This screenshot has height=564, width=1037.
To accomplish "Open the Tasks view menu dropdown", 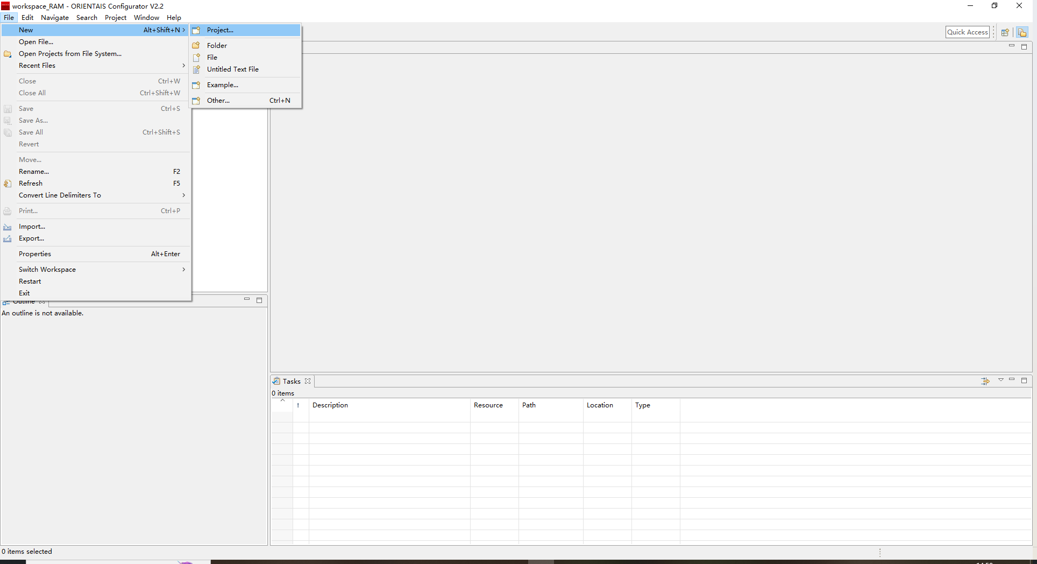I will tap(1000, 380).
